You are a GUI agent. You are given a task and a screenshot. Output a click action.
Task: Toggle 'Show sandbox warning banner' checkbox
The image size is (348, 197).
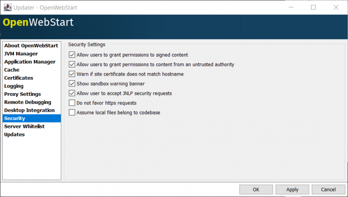pos(72,83)
